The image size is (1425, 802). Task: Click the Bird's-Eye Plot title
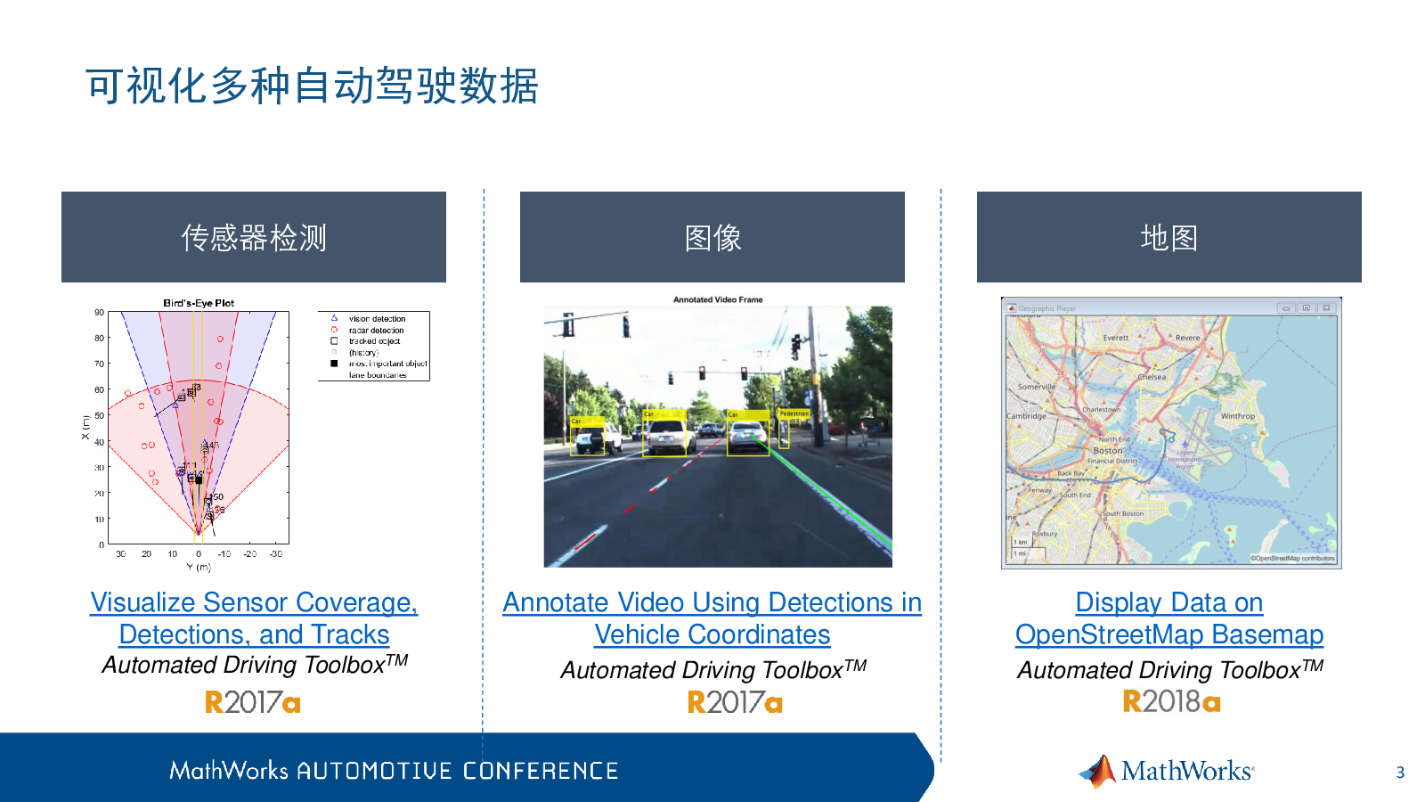(x=199, y=303)
